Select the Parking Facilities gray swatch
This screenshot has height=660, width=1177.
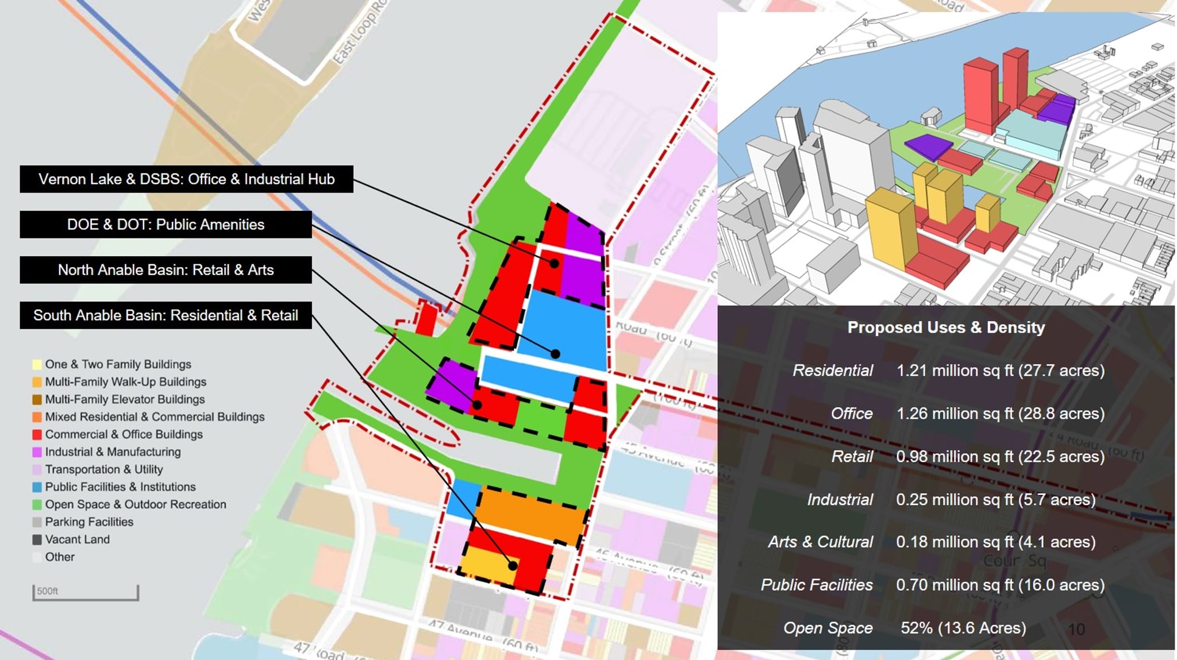pyautogui.click(x=37, y=522)
